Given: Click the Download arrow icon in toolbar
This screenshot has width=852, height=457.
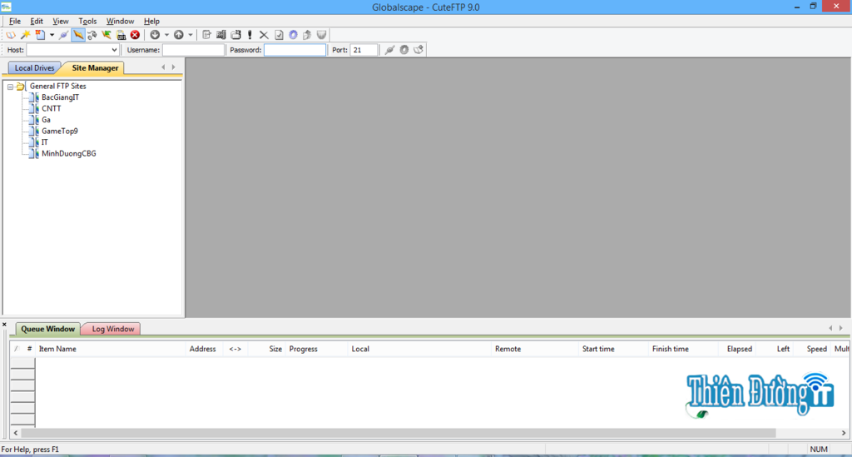Looking at the screenshot, I should (x=155, y=35).
